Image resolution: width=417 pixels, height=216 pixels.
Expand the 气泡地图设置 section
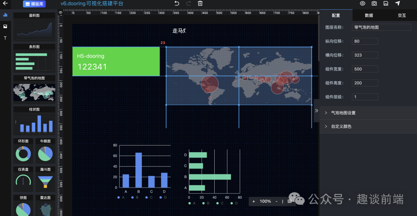coord(368,113)
